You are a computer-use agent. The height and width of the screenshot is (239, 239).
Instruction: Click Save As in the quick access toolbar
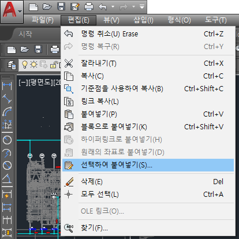pyautogui.click(x=75, y=7)
